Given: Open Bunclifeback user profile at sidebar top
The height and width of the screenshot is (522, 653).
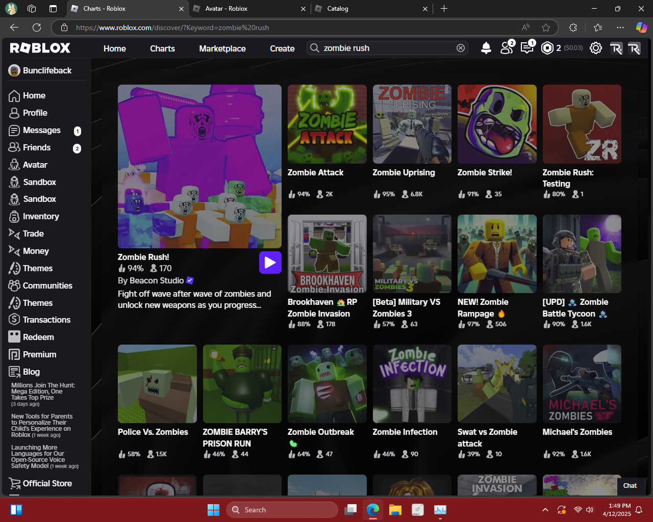Looking at the screenshot, I should pyautogui.click(x=40, y=70).
